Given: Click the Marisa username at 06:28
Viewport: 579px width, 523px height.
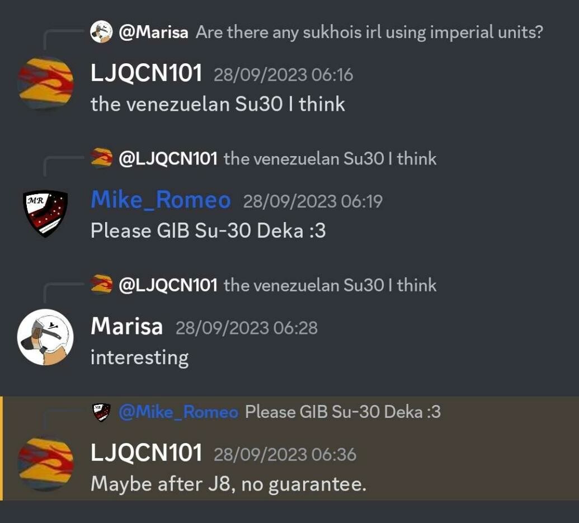Looking at the screenshot, I should (x=126, y=327).
